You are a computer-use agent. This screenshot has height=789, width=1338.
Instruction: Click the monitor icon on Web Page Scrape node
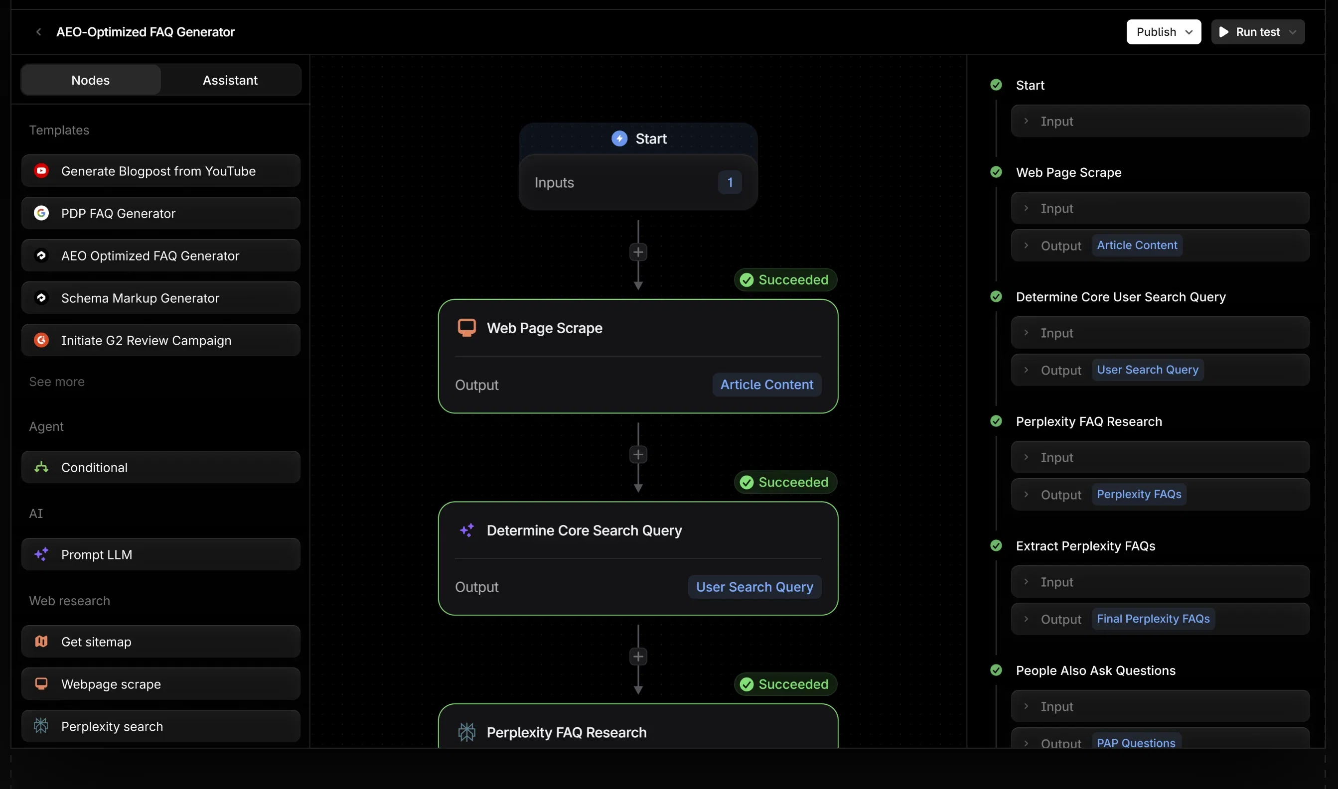coord(467,328)
